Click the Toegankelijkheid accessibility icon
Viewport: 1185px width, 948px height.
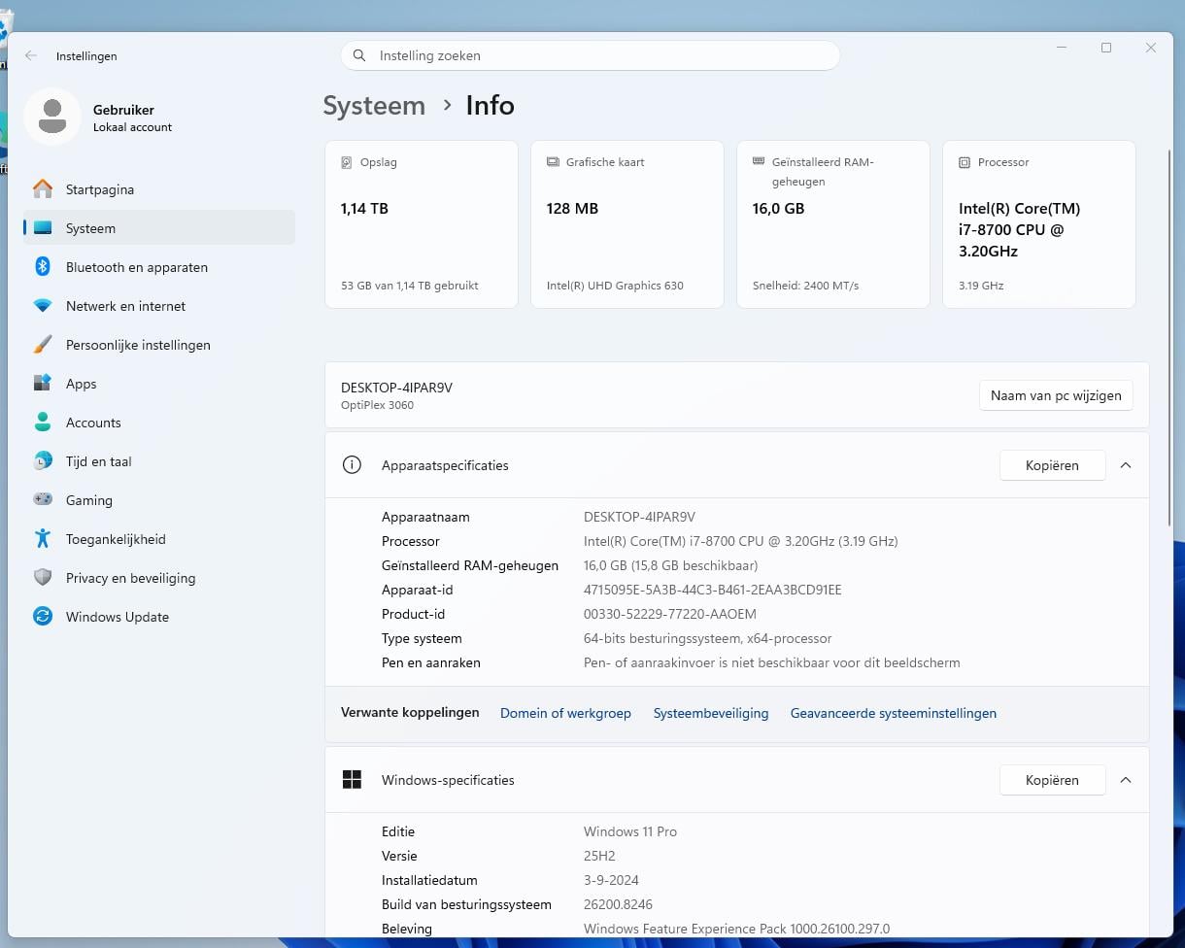tap(43, 539)
